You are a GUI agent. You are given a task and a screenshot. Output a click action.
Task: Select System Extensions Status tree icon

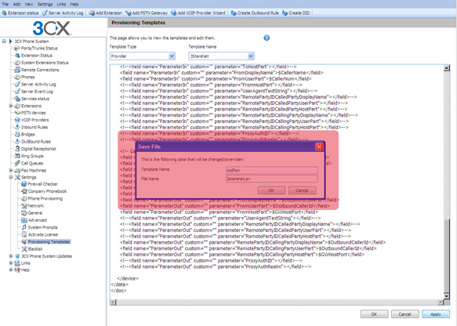17,63
